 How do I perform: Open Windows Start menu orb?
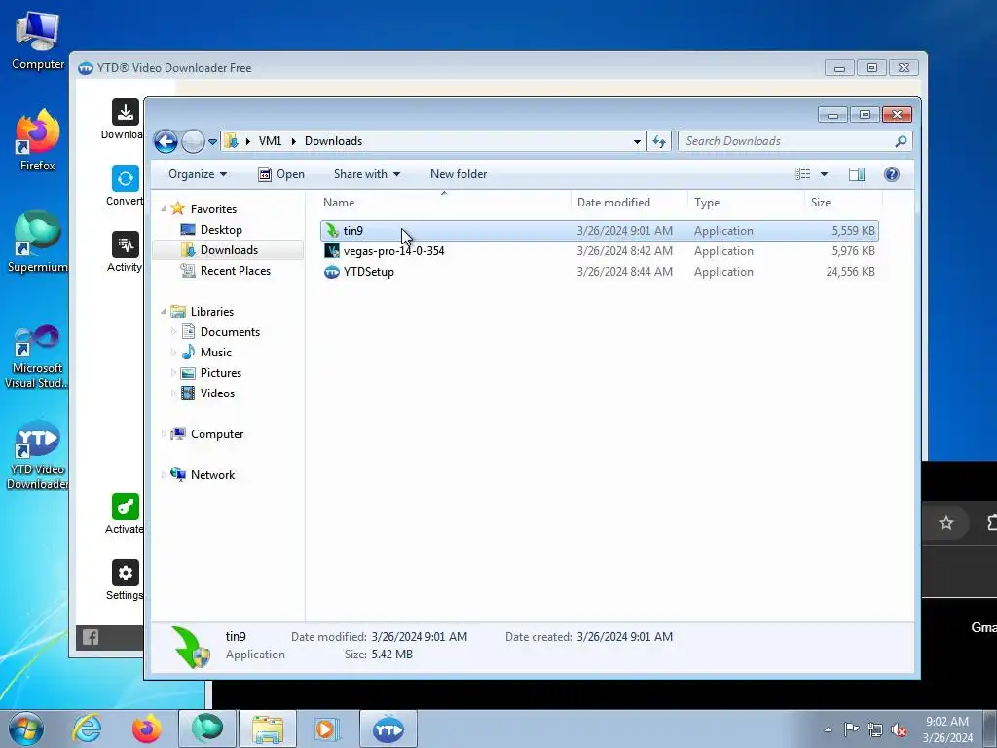point(25,729)
